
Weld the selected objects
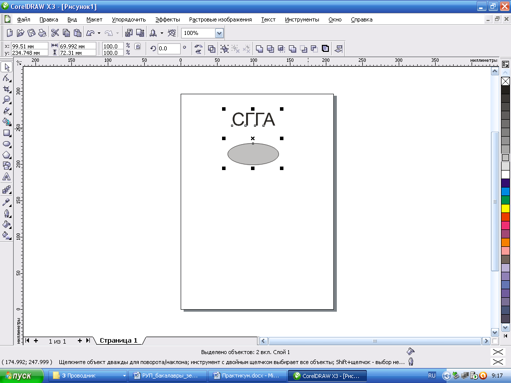pos(259,49)
